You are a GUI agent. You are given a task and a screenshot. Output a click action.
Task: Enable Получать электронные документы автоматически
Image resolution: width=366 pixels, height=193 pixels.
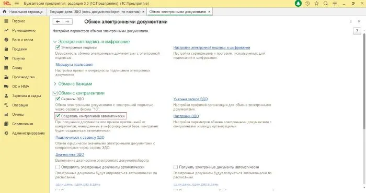(176, 167)
